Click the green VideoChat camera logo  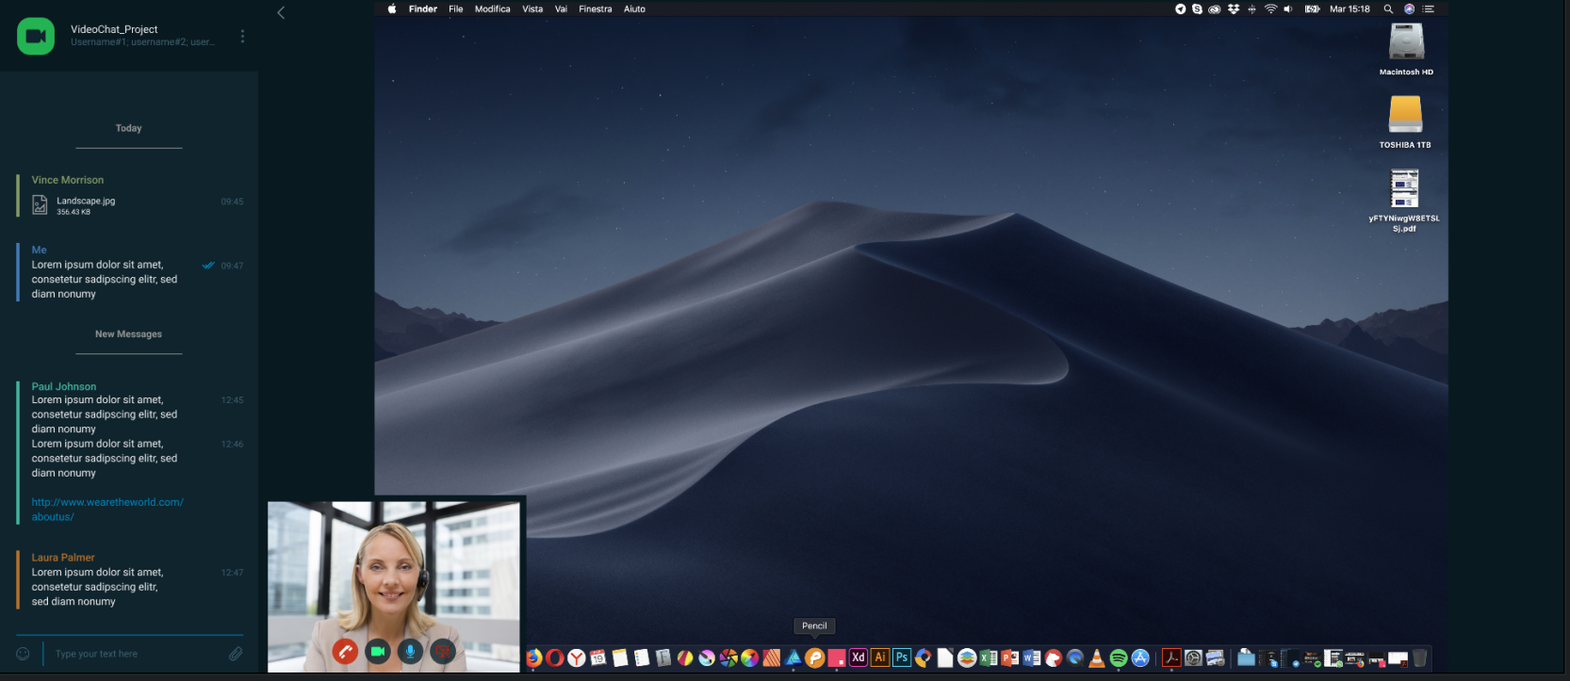click(x=36, y=37)
